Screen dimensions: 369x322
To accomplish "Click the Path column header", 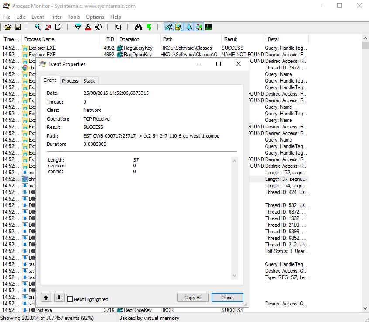I will [x=191, y=39].
